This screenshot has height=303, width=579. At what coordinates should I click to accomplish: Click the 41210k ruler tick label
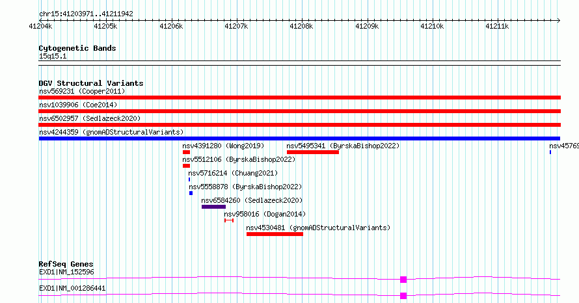432,26
